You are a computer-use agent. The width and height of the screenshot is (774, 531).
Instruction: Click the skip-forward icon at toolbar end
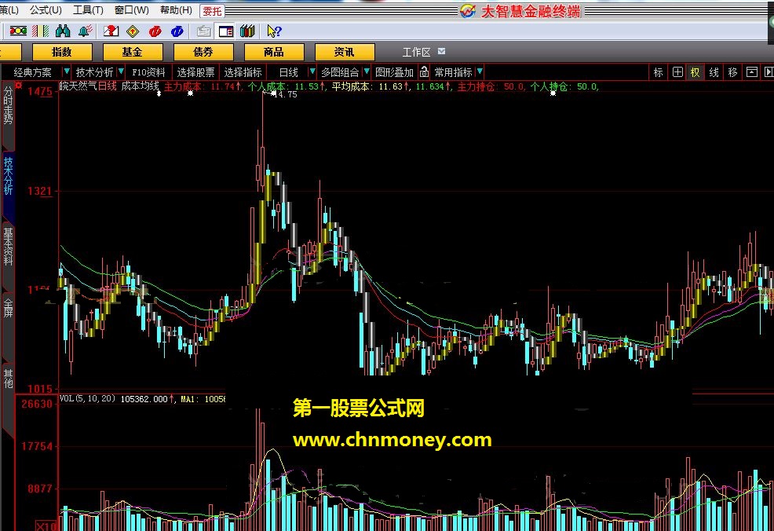(769, 72)
